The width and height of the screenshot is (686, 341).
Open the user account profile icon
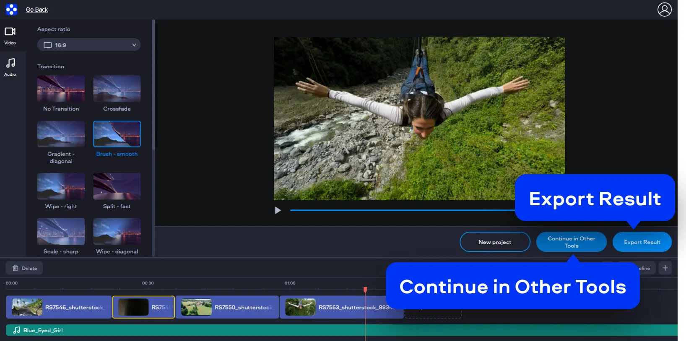pyautogui.click(x=664, y=9)
